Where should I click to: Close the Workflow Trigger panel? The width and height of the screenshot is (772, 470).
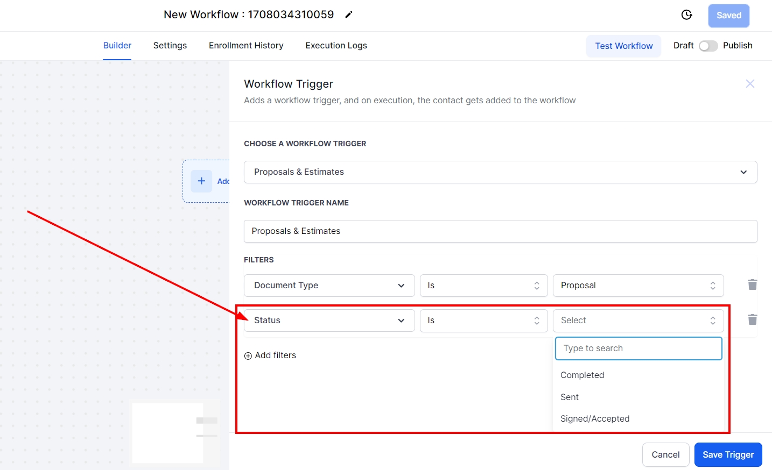click(x=750, y=84)
